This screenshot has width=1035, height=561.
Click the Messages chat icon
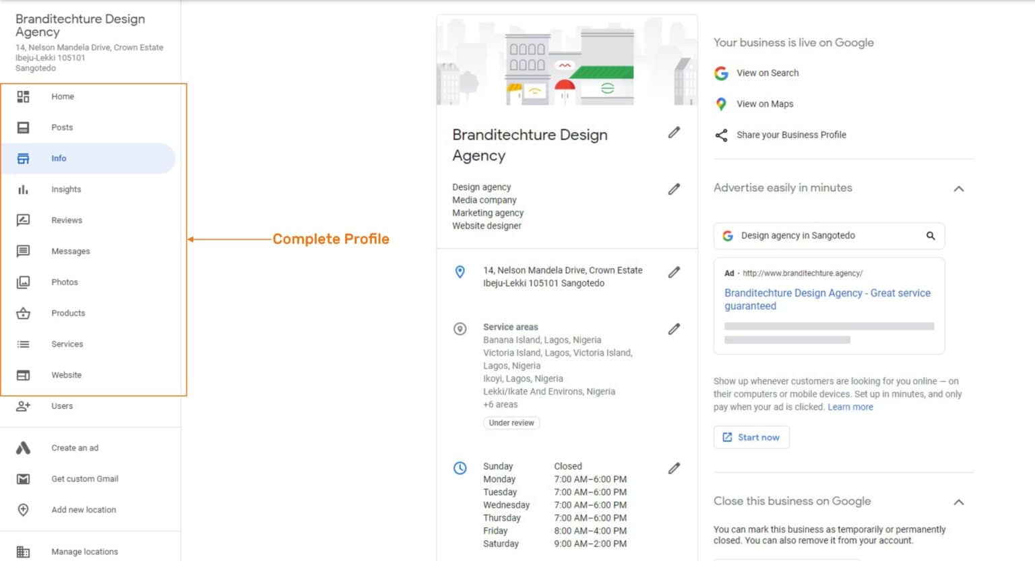(x=23, y=251)
